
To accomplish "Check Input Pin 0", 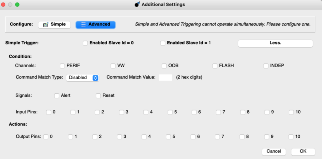I will (49, 112).
